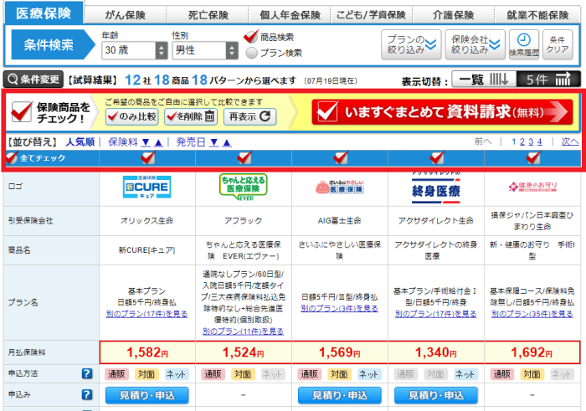Open the 医療保険 tab
The height and width of the screenshot is (411, 586).
tap(44, 13)
